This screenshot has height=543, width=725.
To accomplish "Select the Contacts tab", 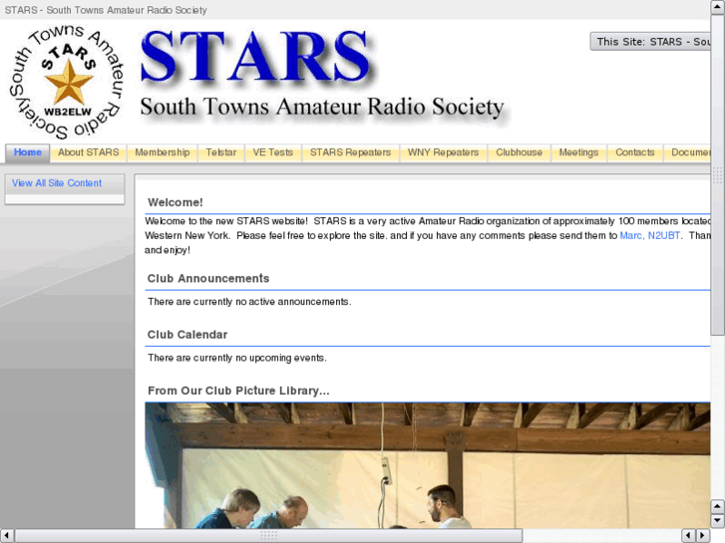I will pyautogui.click(x=635, y=152).
